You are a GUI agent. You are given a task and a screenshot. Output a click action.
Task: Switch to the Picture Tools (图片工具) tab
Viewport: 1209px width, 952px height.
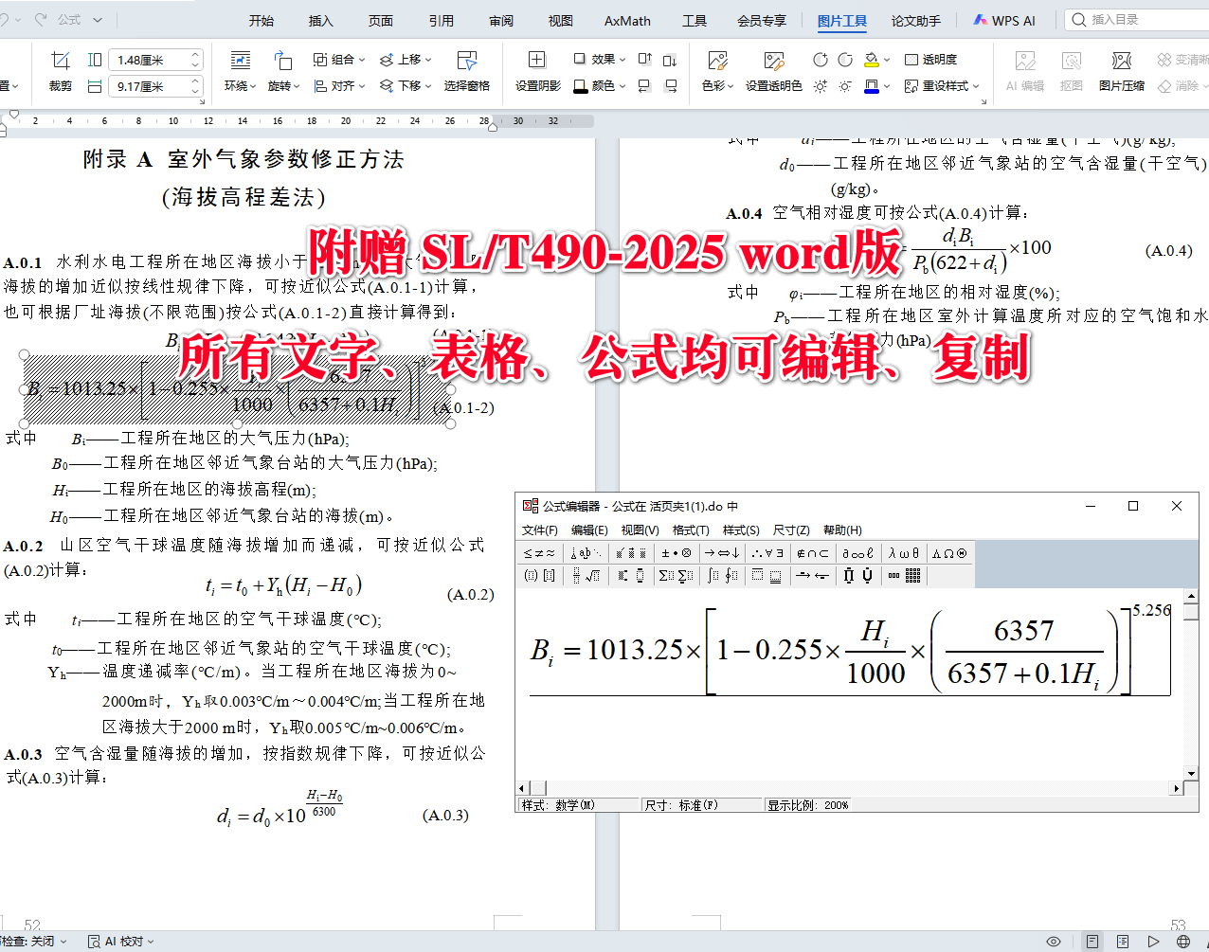842,20
